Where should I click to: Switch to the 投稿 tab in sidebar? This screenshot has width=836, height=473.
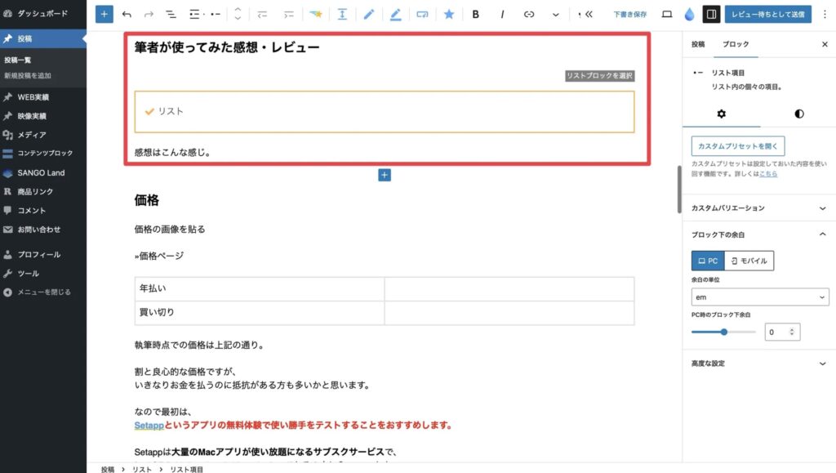(x=698, y=44)
